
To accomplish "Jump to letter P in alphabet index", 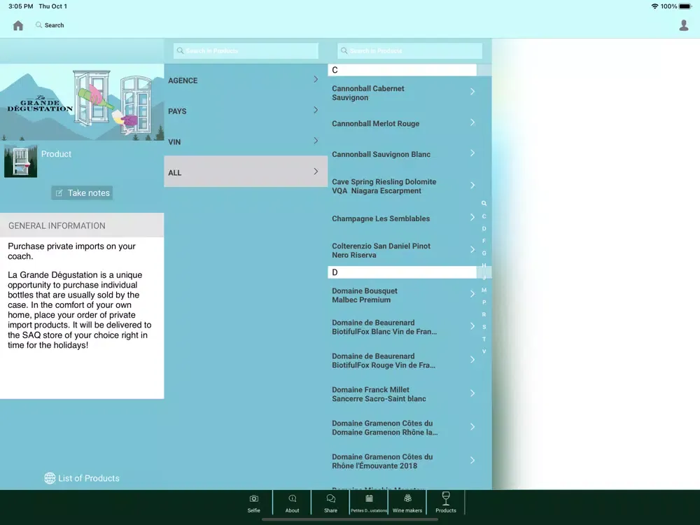I will tap(484, 302).
